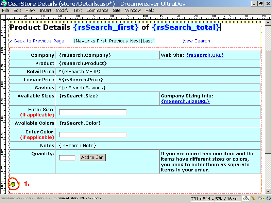The width and height of the screenshot is (272, 203).
Task: Click into the Enter Color text field
Action: 92,135
